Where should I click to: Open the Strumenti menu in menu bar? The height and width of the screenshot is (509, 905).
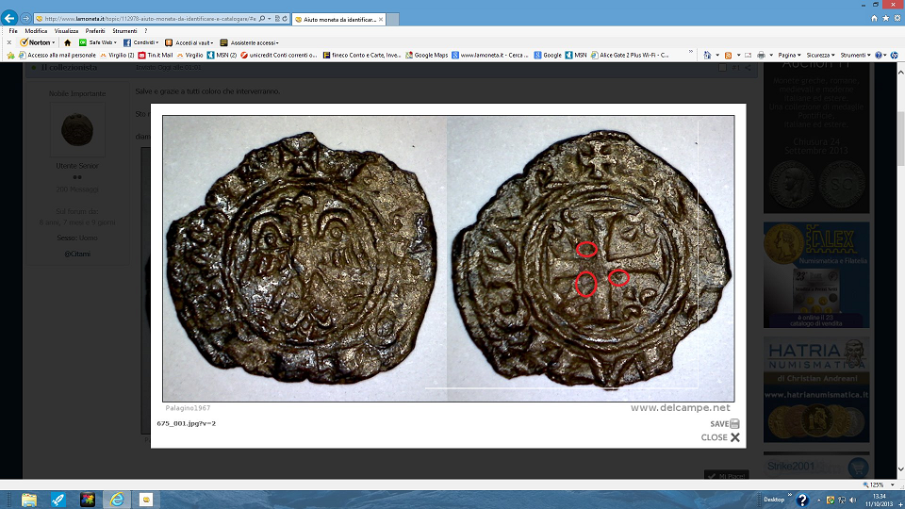124,31
